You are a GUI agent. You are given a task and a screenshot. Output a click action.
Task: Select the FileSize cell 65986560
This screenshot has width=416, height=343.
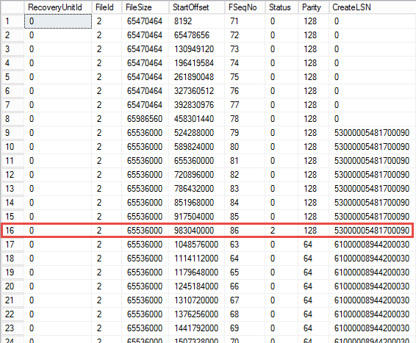click(x=146, y=119)
